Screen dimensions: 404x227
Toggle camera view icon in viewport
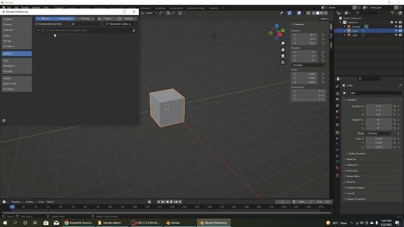coord(283,56)
